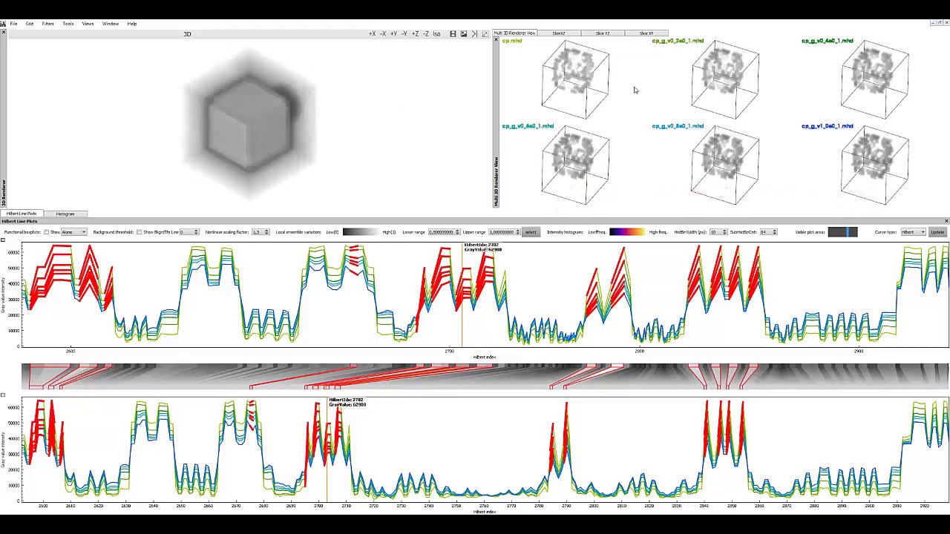The image size is (950, 534).
Task: Select the cp_g_v0_2e0_1.mhd volume thumbnail
Action: tap(725, 80)
